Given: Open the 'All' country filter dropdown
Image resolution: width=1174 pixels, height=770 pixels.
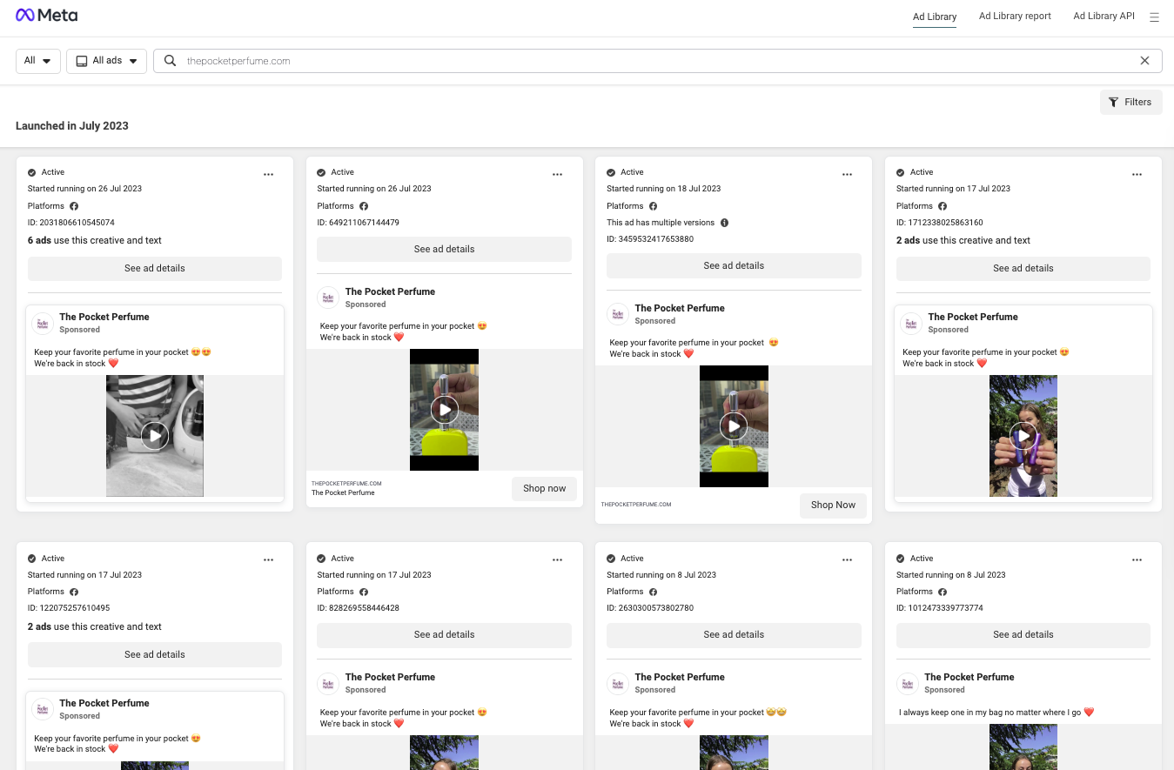Looking at the screenshot, I should (37, 61).
